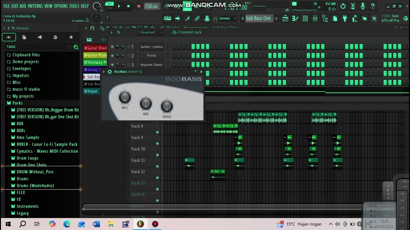
Task: Click the question mark help icon
Action: click(x=373, y=6)
